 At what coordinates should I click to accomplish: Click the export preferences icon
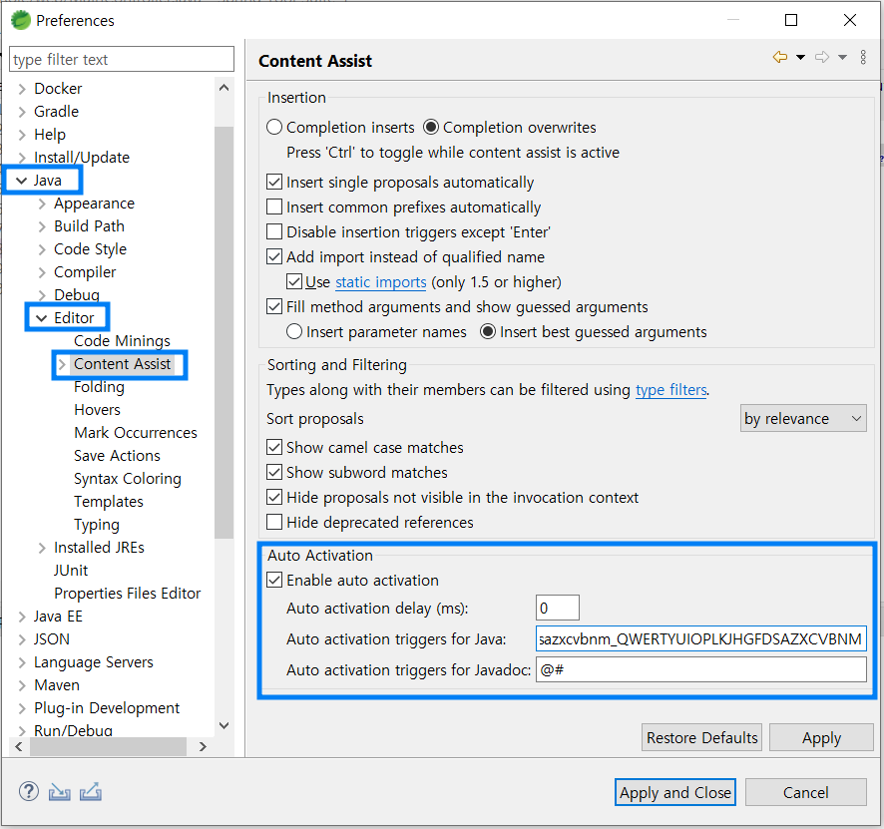pyautogui.click(x=90, y=792)
